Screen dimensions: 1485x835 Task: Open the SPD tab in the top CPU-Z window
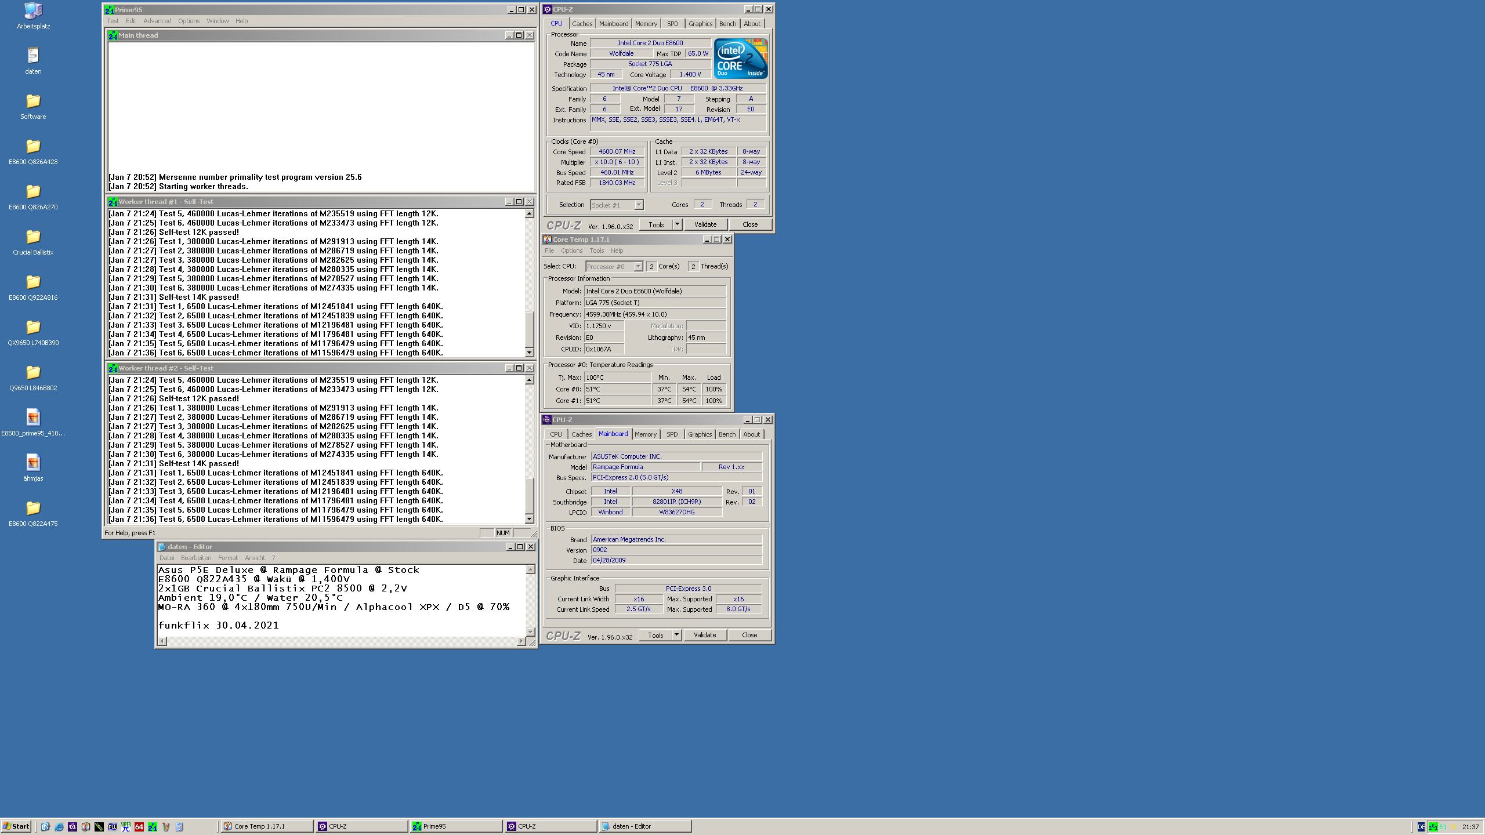(x=672, y=24)
